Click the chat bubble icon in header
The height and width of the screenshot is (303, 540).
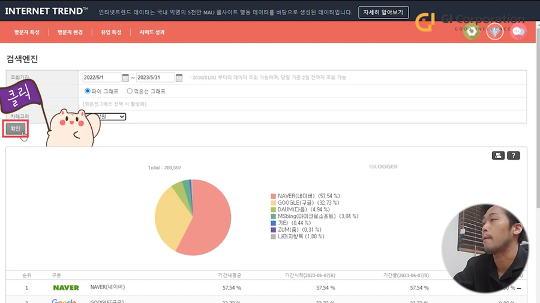click(518, 32)
